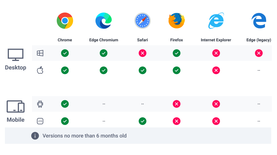Select the Apple macOS platform icon
The width and height of the screenshot is (277, 155).
(40, 70)
